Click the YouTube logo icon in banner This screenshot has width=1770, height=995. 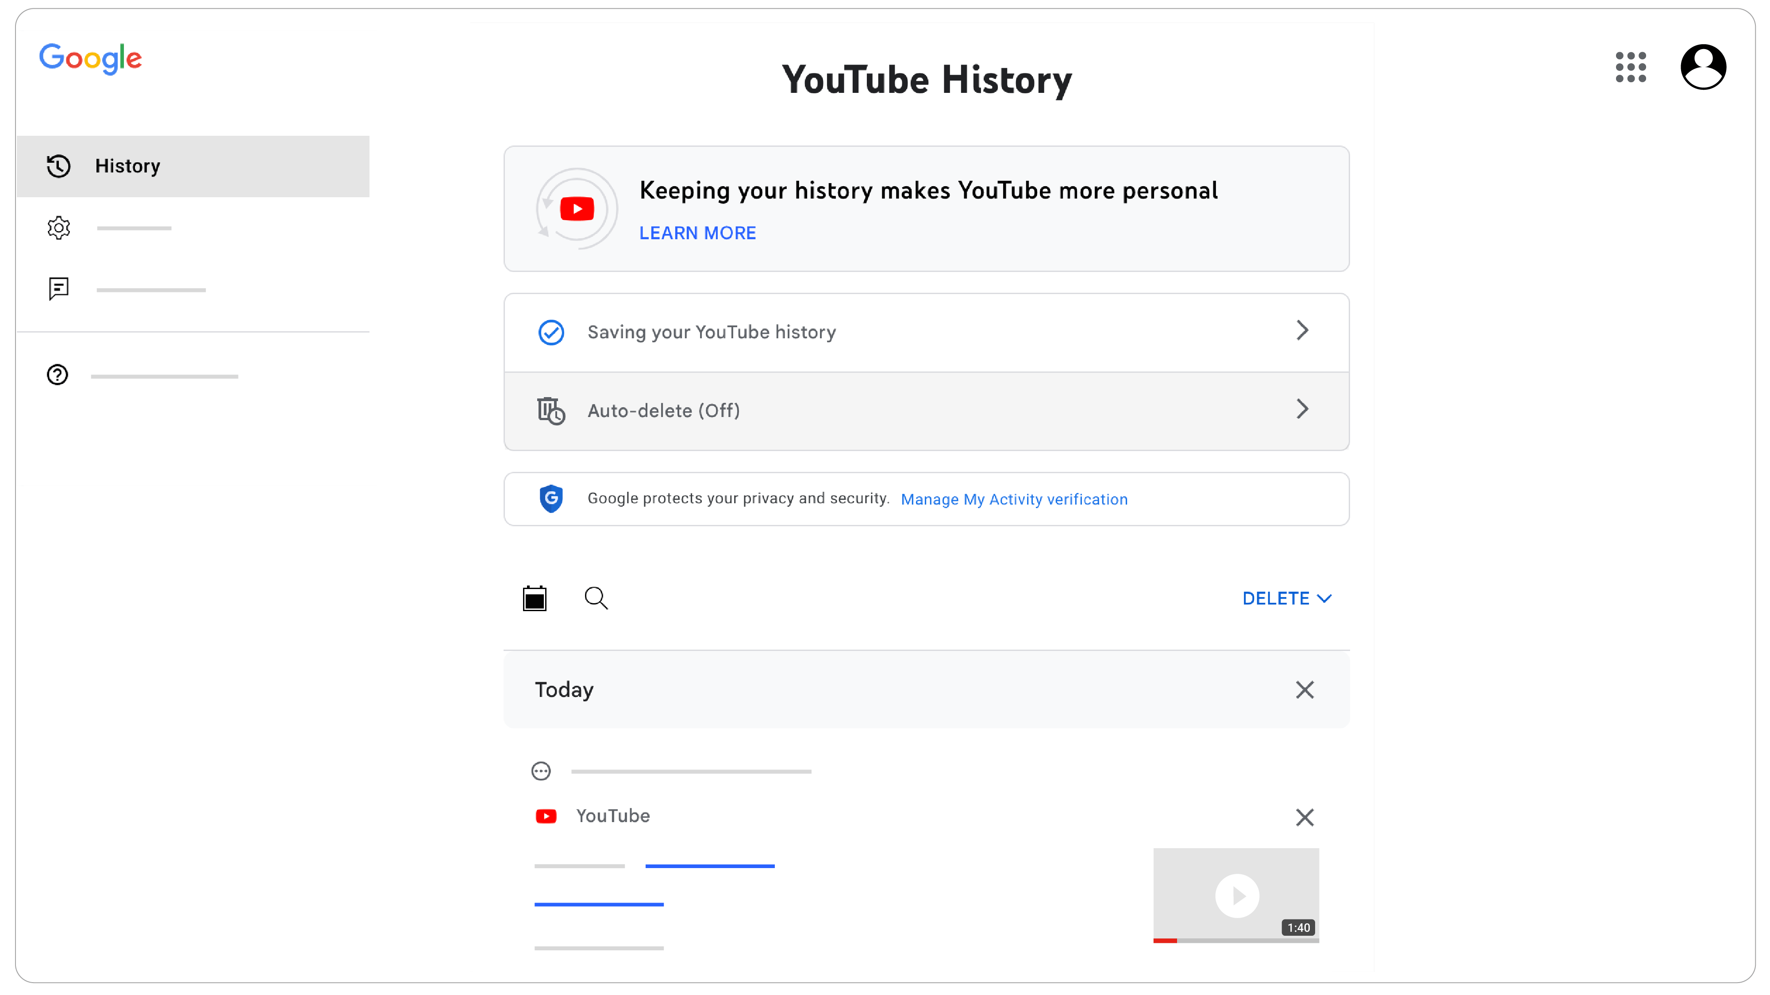(576, 208)
